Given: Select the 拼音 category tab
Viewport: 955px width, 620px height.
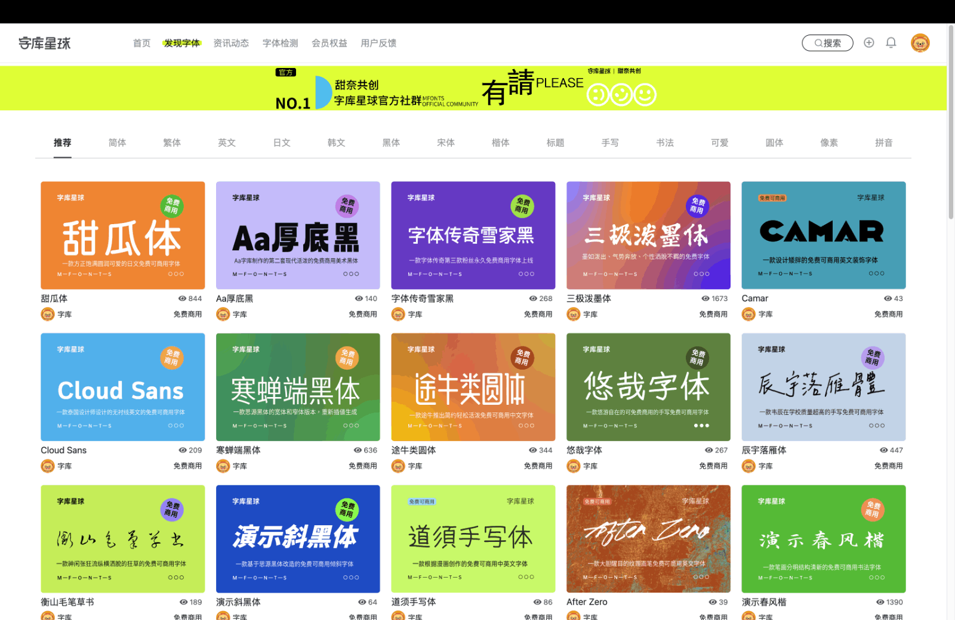Looking at the screenshot, I should click(884, 142).
